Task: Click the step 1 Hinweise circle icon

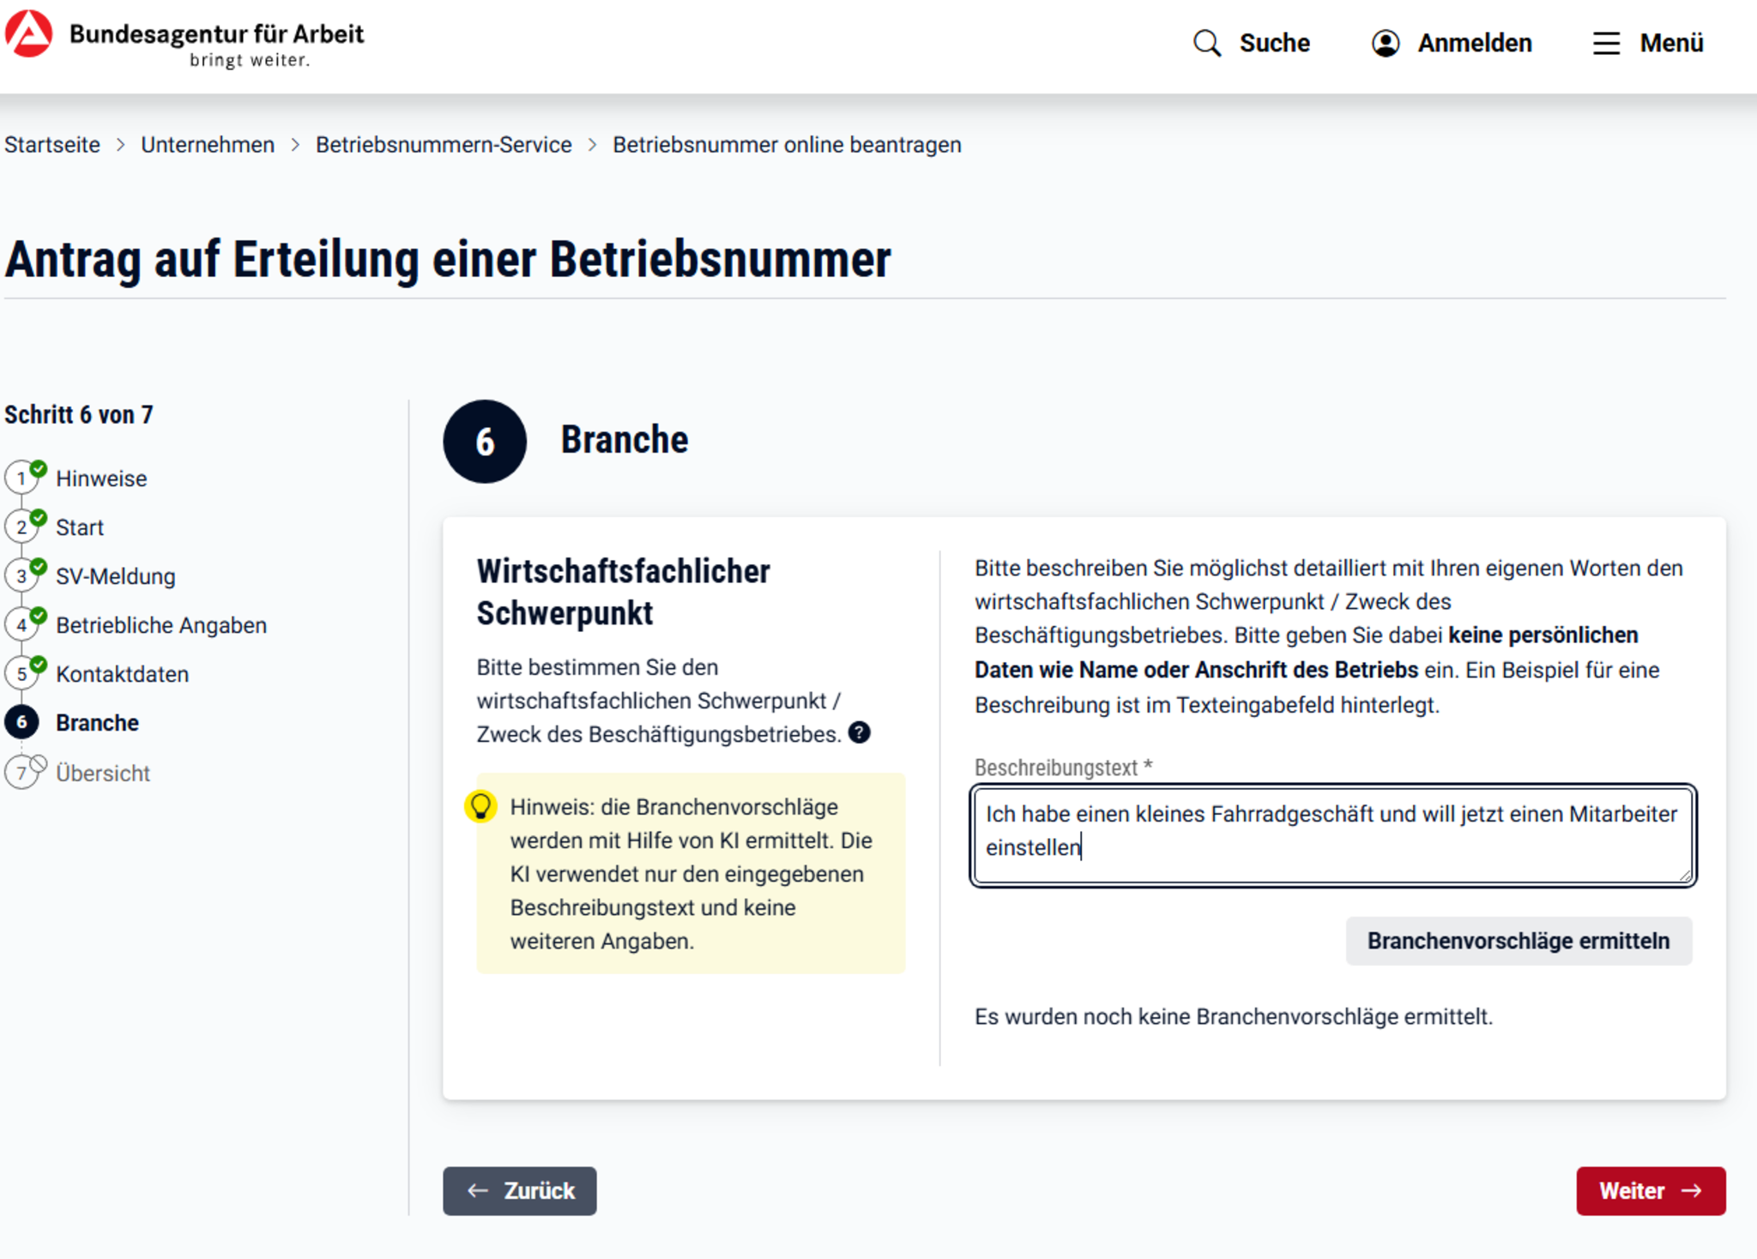Action: tap(21, 479)
